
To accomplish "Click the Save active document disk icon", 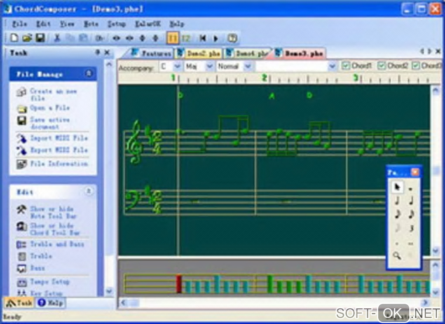I will point(21,121).
